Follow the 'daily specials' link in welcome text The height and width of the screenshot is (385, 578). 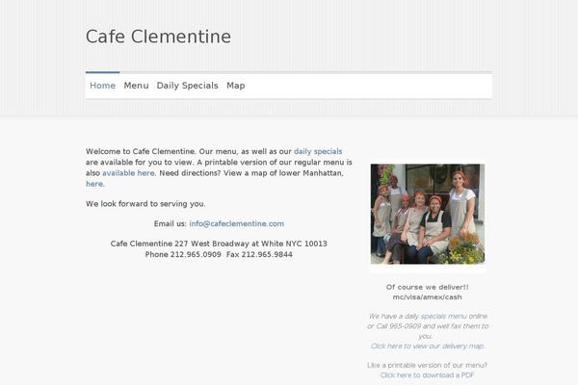pyautogui.click(x=318, y=151)
